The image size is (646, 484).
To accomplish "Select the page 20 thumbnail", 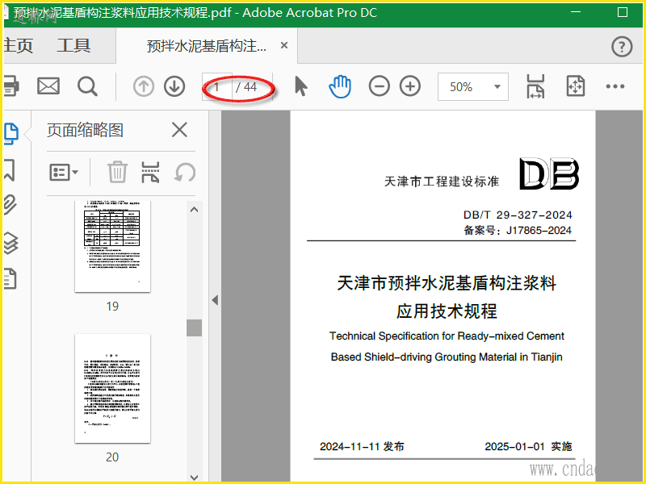I will 112,389.
